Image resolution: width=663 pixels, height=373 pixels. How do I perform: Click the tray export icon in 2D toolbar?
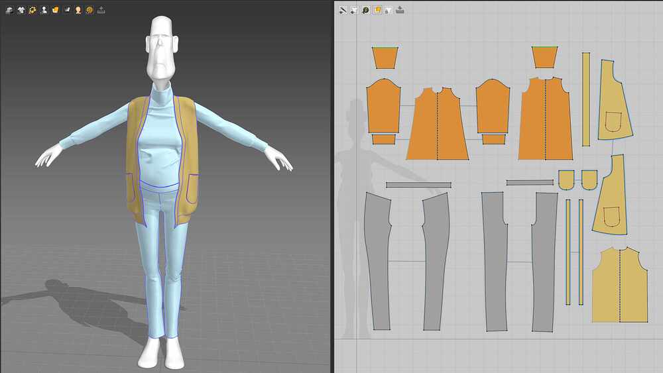[x=400, y=10]
